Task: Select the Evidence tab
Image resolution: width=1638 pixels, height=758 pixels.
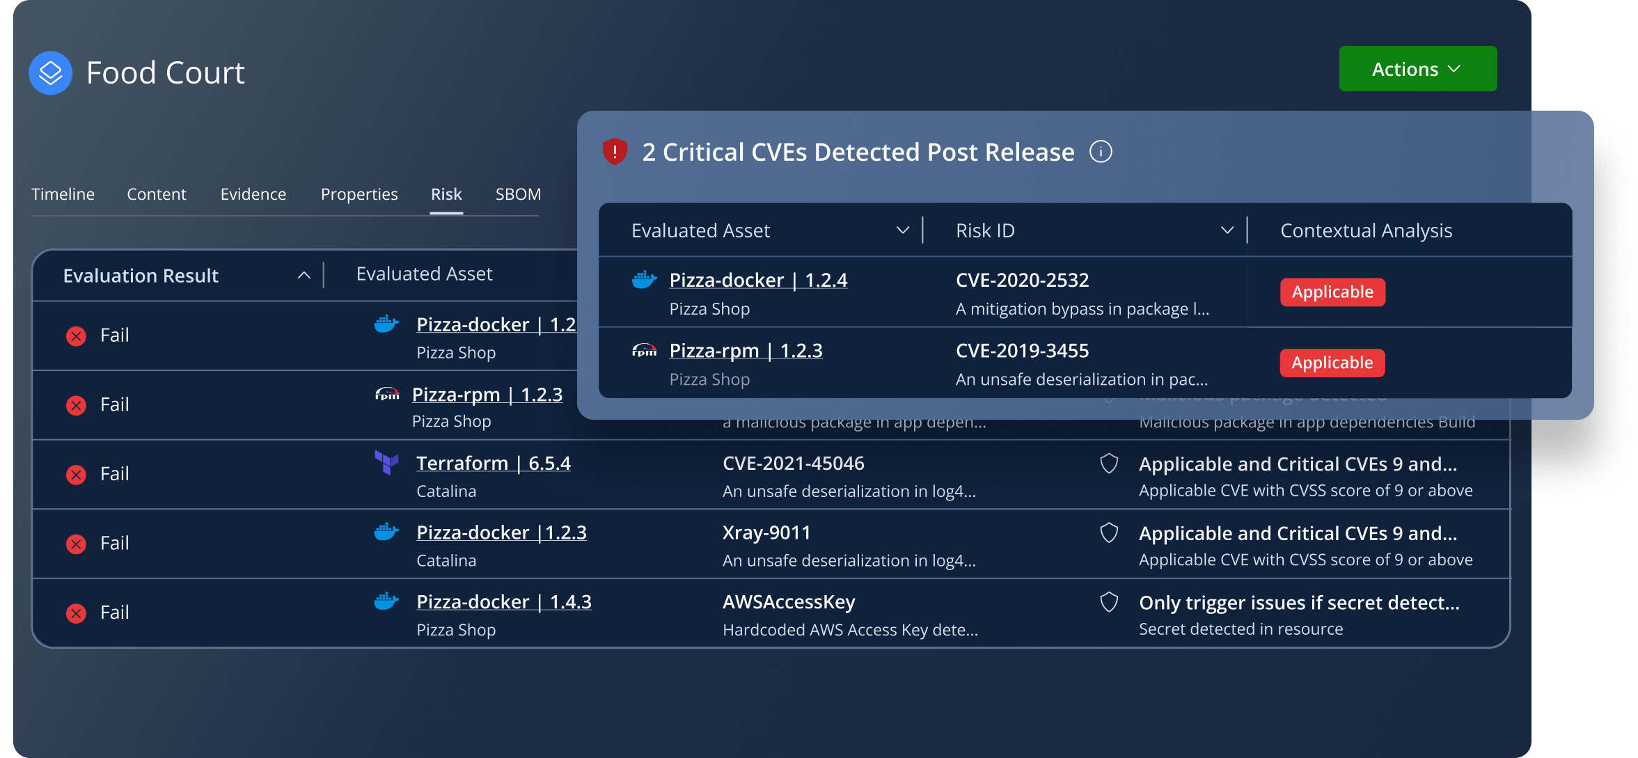Action: 253,194
